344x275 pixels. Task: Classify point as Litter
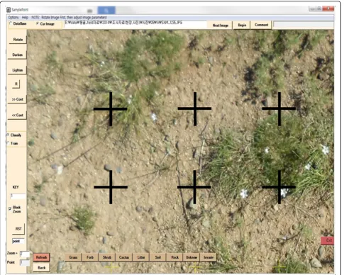(141, 257)
